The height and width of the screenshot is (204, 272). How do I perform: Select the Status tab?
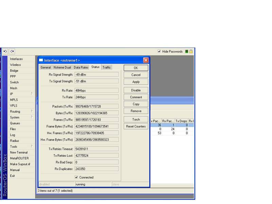coord(96,67)
